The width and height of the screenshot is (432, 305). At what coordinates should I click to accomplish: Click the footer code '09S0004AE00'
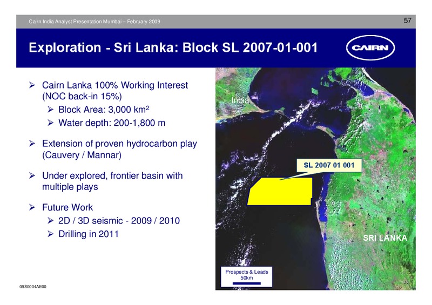(x=33, y=287)
